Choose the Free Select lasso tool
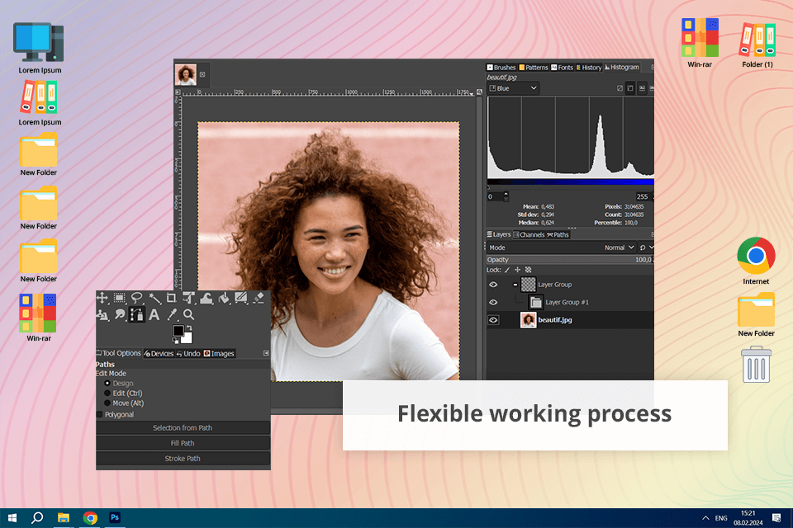This screenshot has width=793, height=528. (137, 299)
